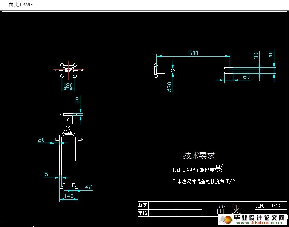Click the 40 dimension at top right

pos(270,55)
